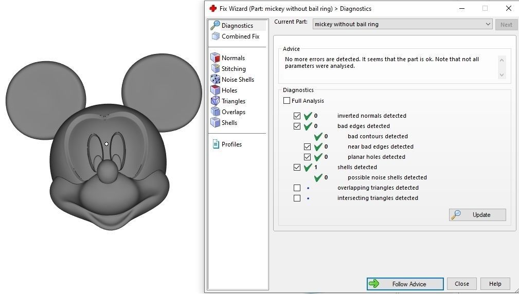
Task: Click the Normals cube icon
Action: 216,58
